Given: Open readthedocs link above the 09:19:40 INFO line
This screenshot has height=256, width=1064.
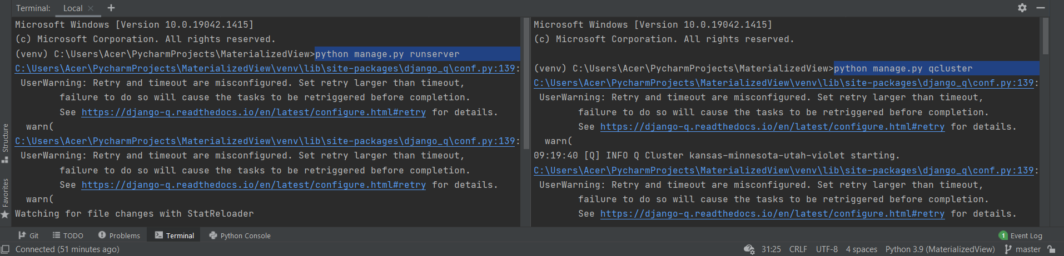Looking at the screenshot, I should [772, 127].
